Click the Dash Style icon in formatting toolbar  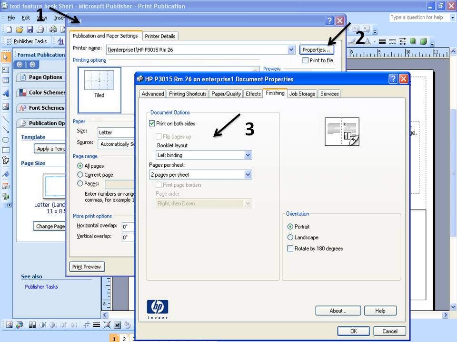[x=393, y=42]
